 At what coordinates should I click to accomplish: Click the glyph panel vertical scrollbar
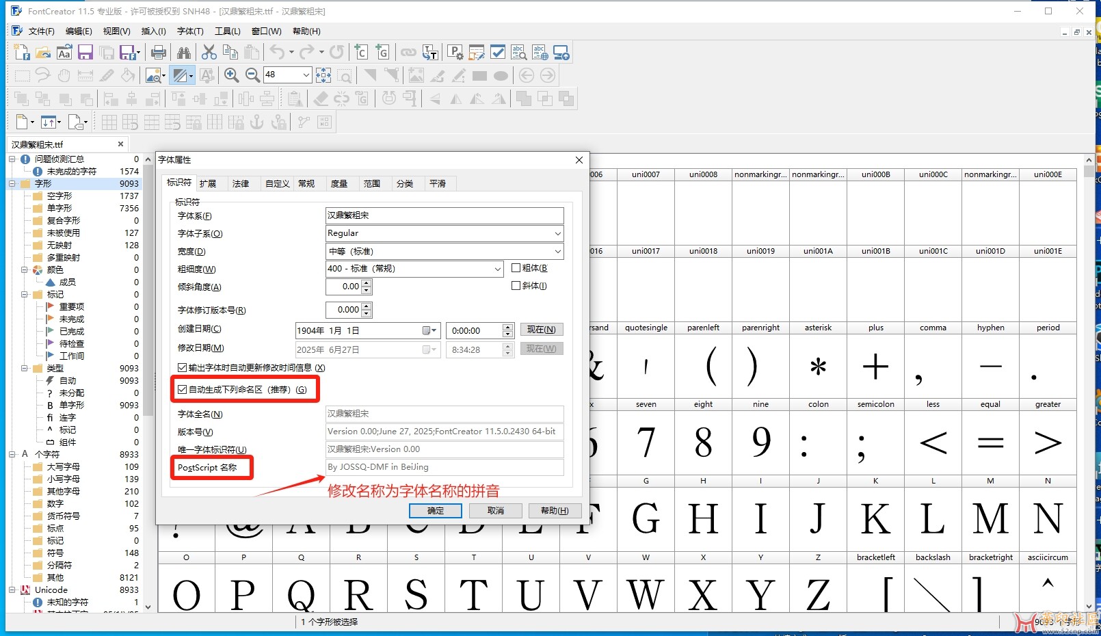[x=1089, y=383]
